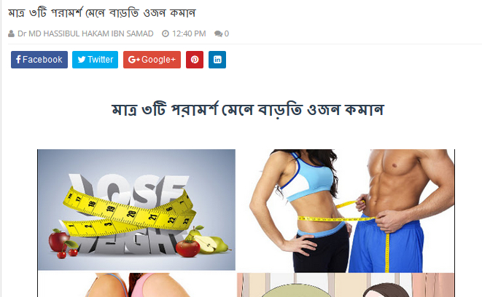The image size is (482, 297).
Task: Click the large centered Bengali headline
Action: pos(248,110)
